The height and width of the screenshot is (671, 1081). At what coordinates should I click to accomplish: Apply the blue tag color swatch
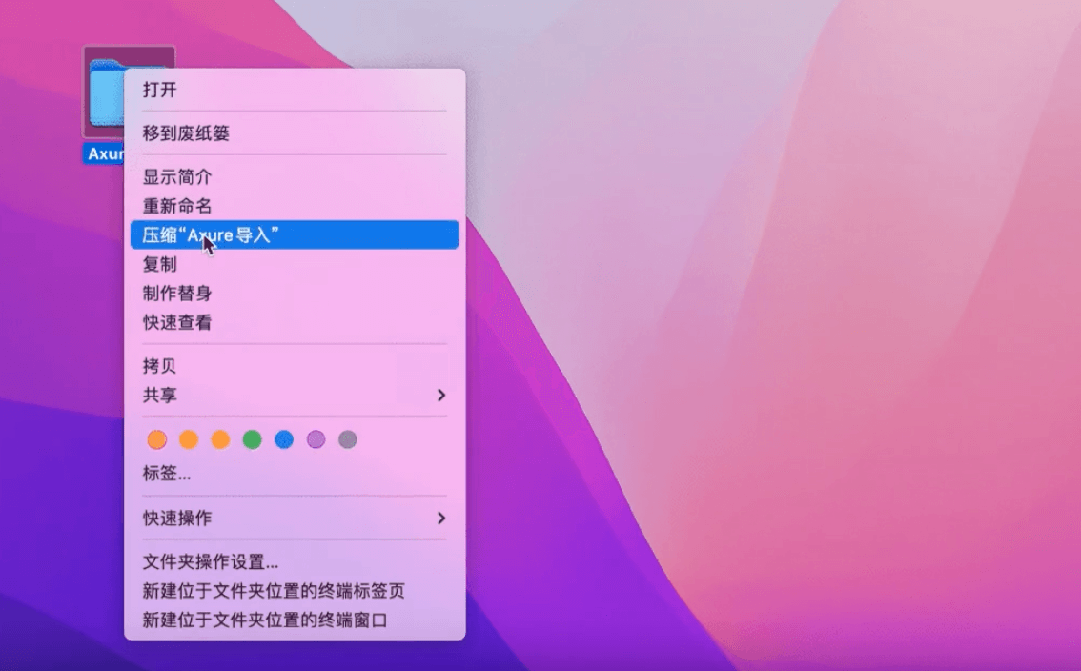283,439
